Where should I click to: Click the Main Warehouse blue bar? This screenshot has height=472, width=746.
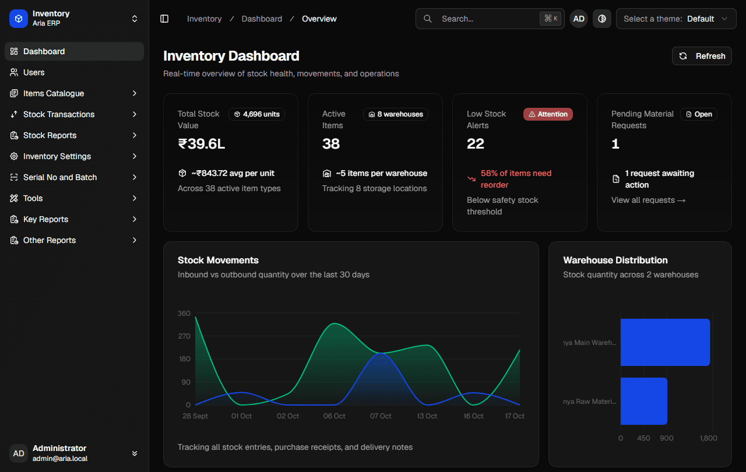tap(665, 342)
